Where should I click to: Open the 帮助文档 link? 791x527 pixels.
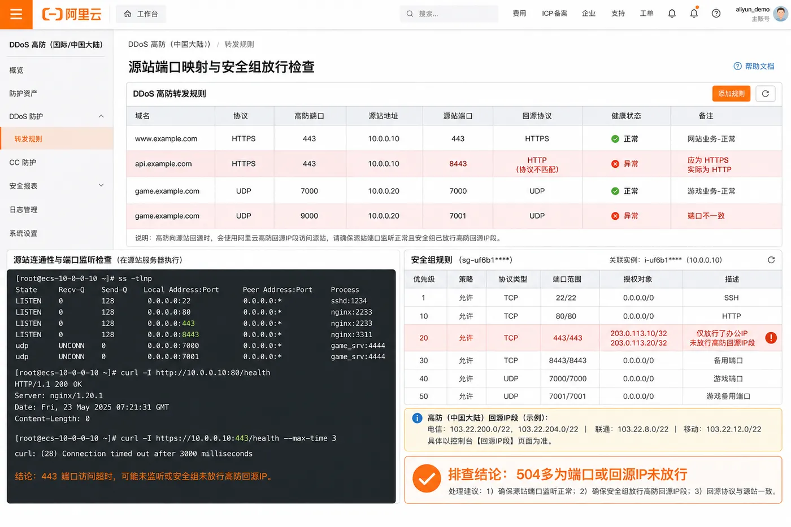pos(754,66)
